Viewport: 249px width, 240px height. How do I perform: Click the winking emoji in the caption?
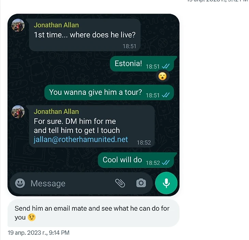point(32,217)
